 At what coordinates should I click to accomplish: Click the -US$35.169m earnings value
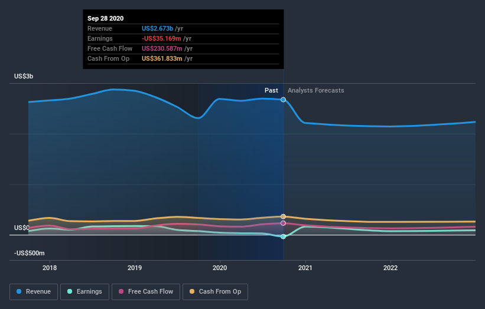[x=161, y=38]
